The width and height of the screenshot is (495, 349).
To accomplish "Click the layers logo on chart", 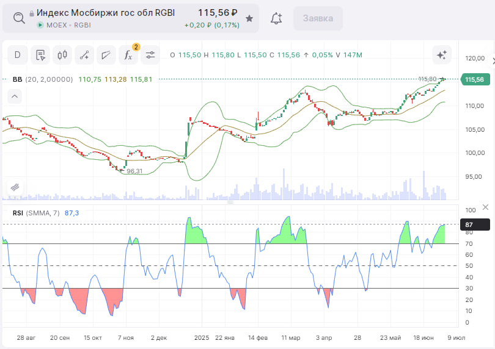I will click(x=15, y=187).
